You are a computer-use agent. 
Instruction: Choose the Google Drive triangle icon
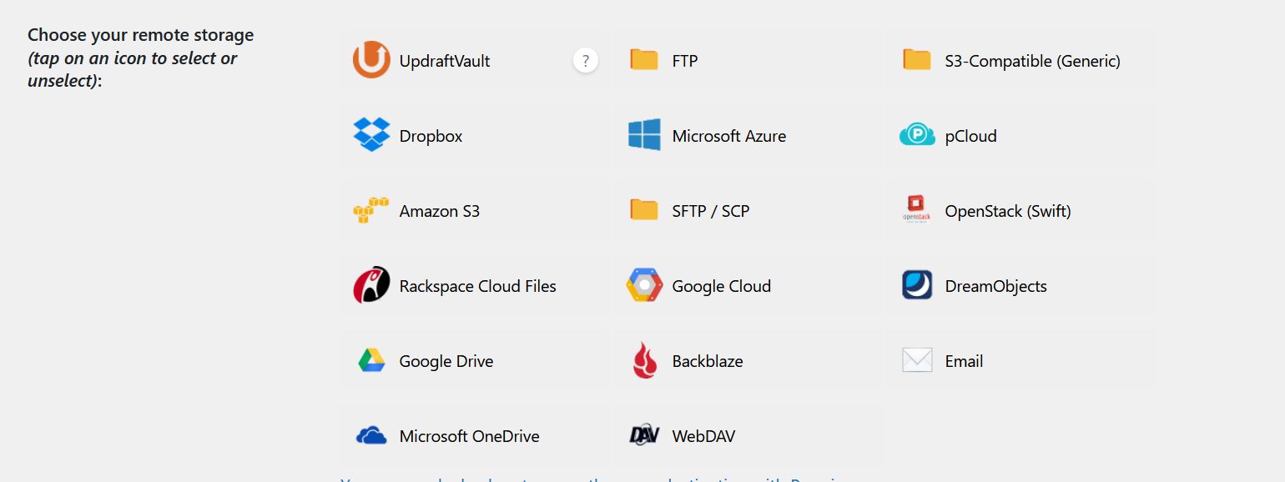(371, 360)
